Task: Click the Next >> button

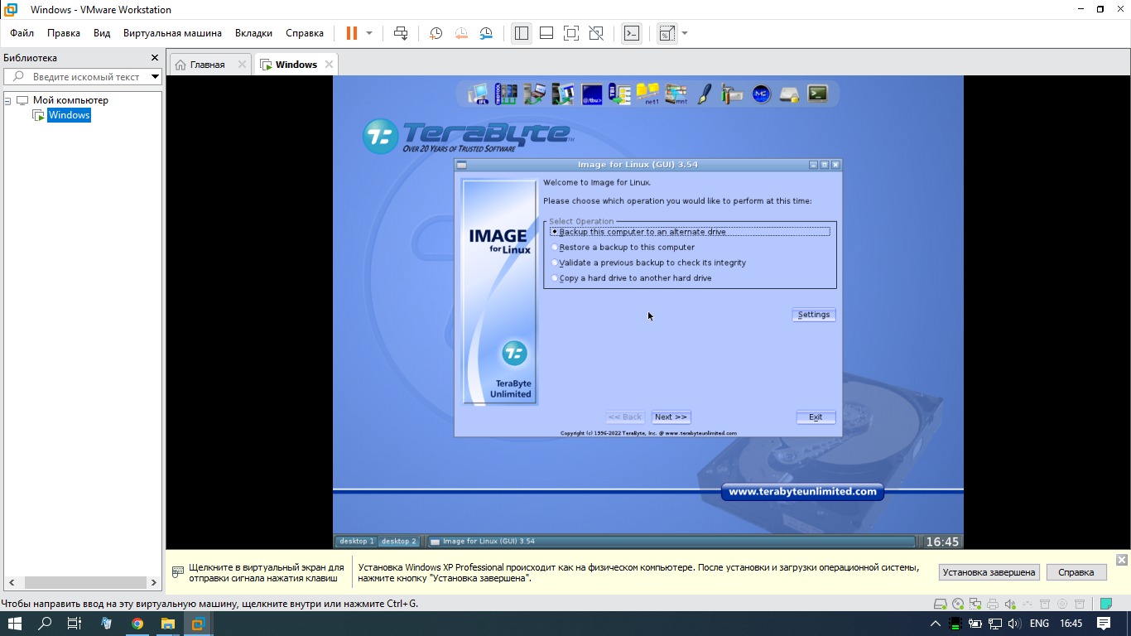Action: pyautogui.click(x=671, y=417)
